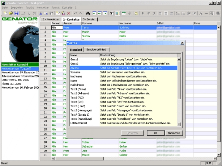Click the Open folder toolbar icon
Screen dimensions: 222x166
click(11, 14)
